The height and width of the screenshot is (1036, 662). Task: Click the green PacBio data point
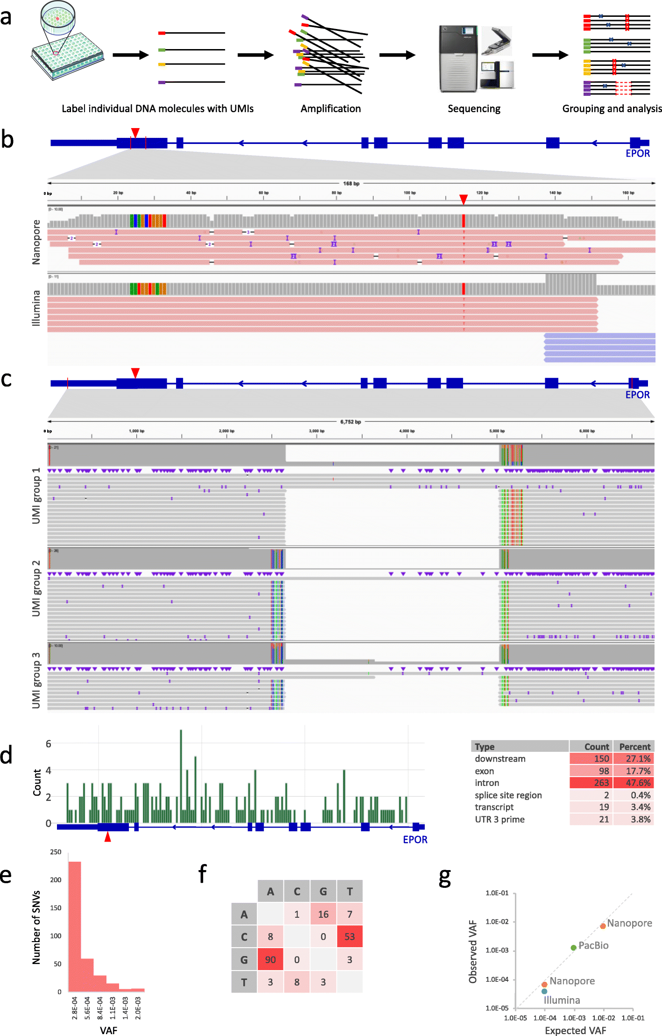[573, 948]
